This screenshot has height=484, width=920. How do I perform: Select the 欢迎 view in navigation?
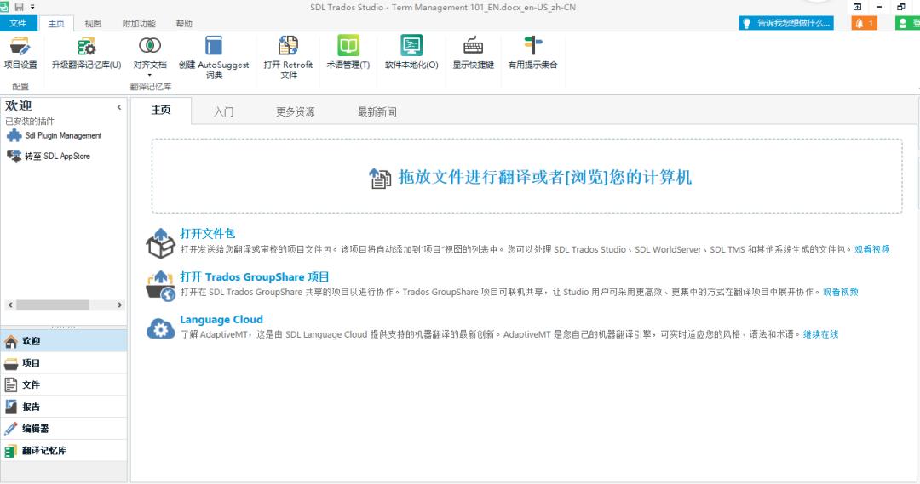point(63,341)
